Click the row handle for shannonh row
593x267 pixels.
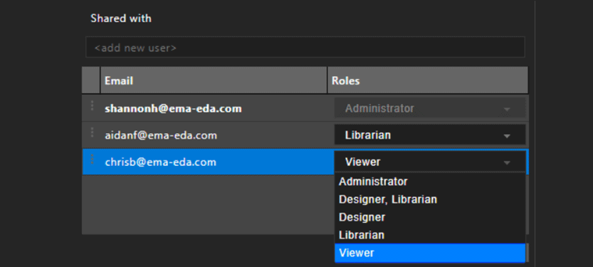(x=92, y=106)
